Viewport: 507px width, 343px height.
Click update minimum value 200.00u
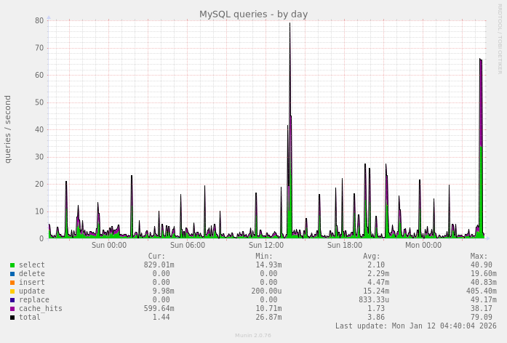tap(266, 291)
